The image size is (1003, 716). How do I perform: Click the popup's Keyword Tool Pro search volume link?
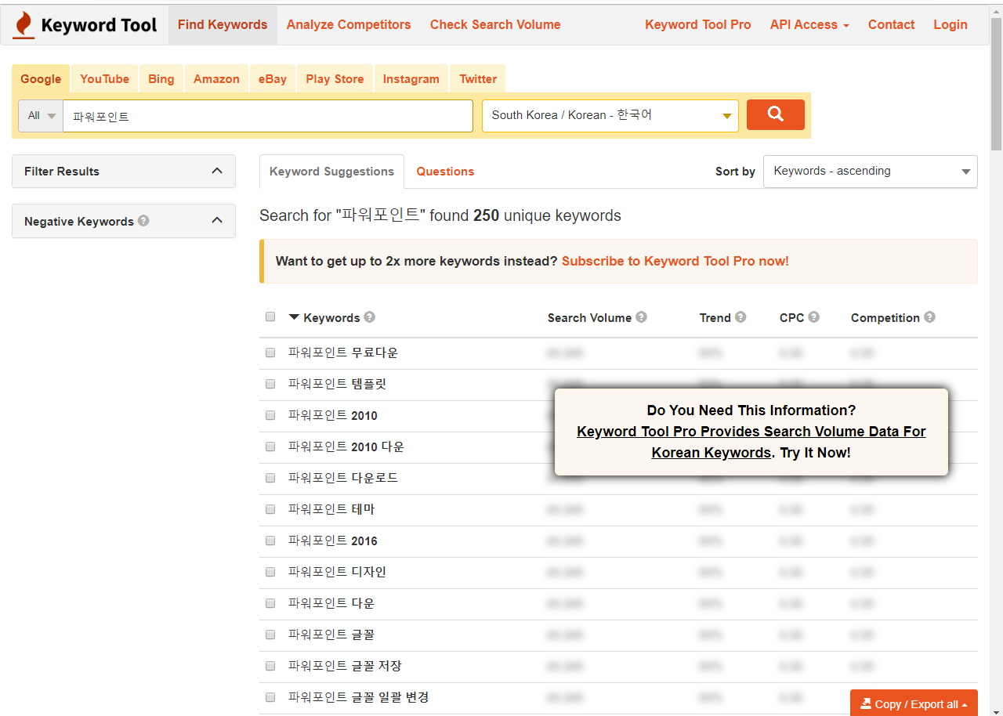click(751, 442)
